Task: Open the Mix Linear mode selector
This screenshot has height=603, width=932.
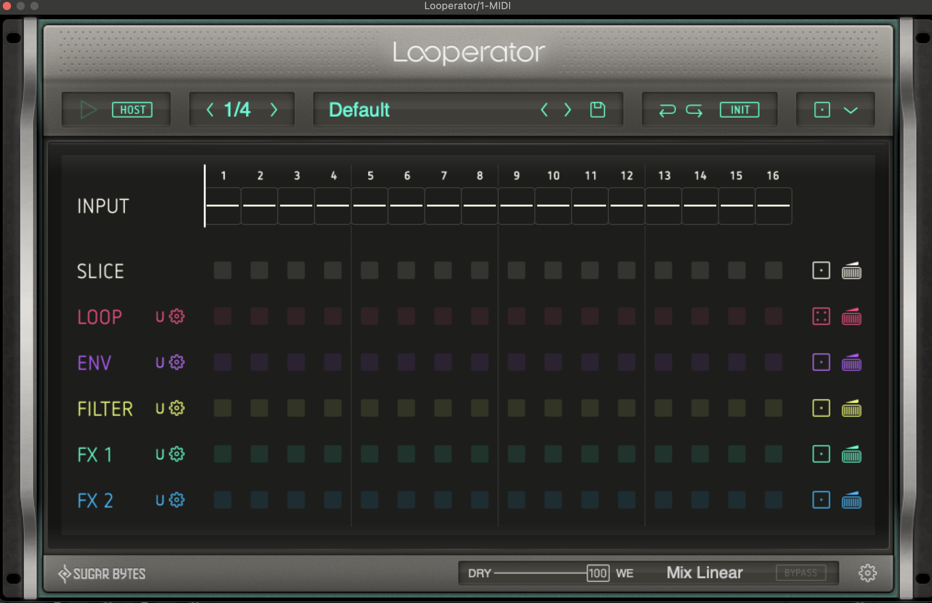Action: tap(705, 573)
